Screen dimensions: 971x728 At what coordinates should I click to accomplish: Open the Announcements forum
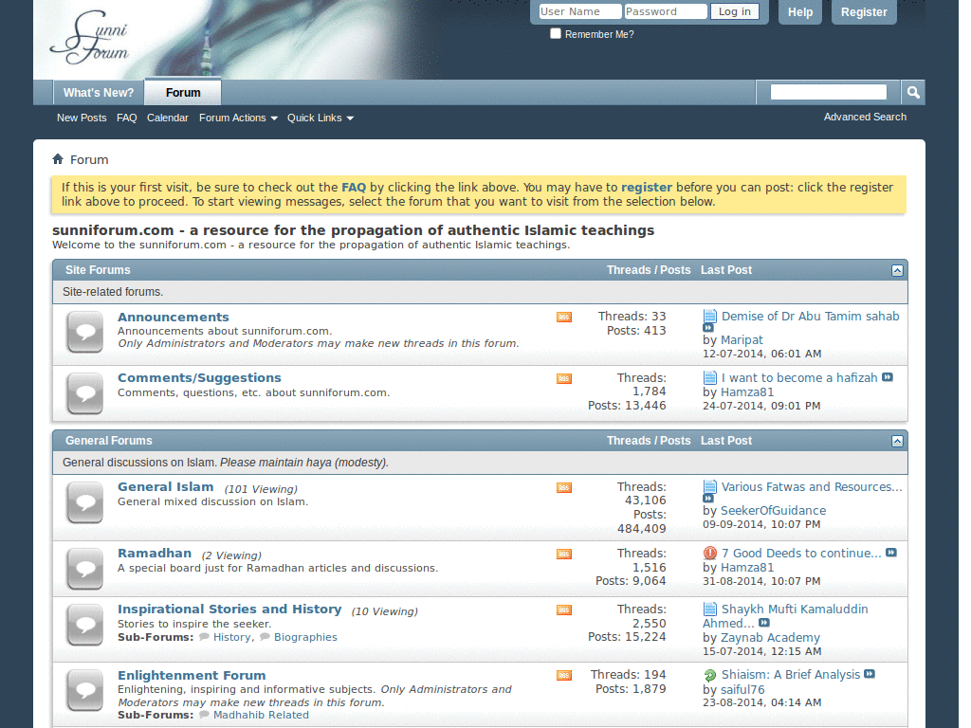pos(174,317)
